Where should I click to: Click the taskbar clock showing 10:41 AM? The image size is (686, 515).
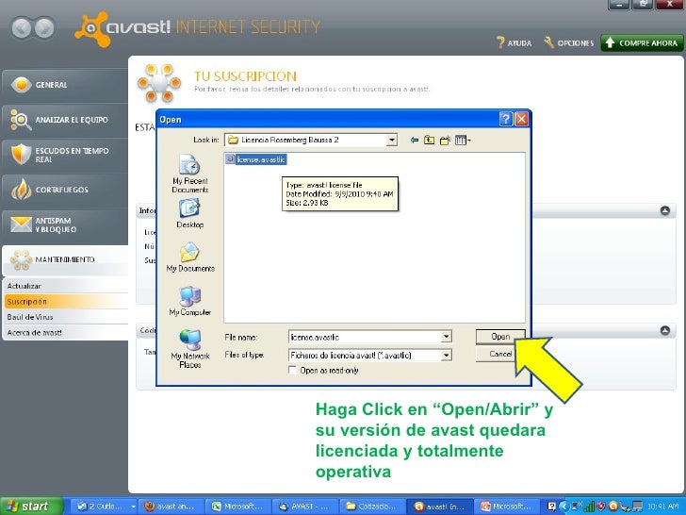point(663,507)
